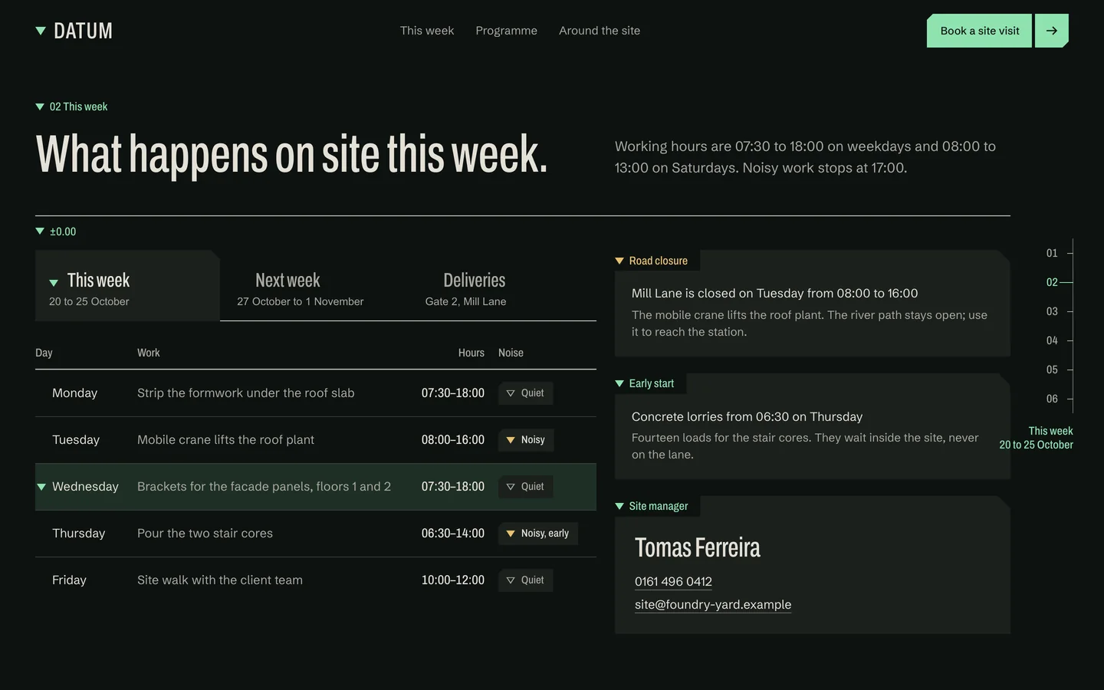Click the Friday day cell
Viewport: 1104px width, 690px height.
coord(69,580)
